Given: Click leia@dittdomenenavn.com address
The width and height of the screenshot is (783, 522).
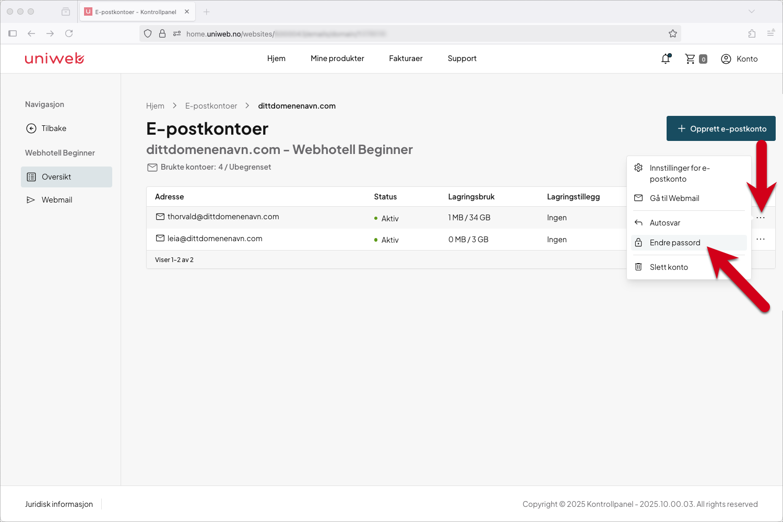Looking at the screenshot, I should 215,239.
